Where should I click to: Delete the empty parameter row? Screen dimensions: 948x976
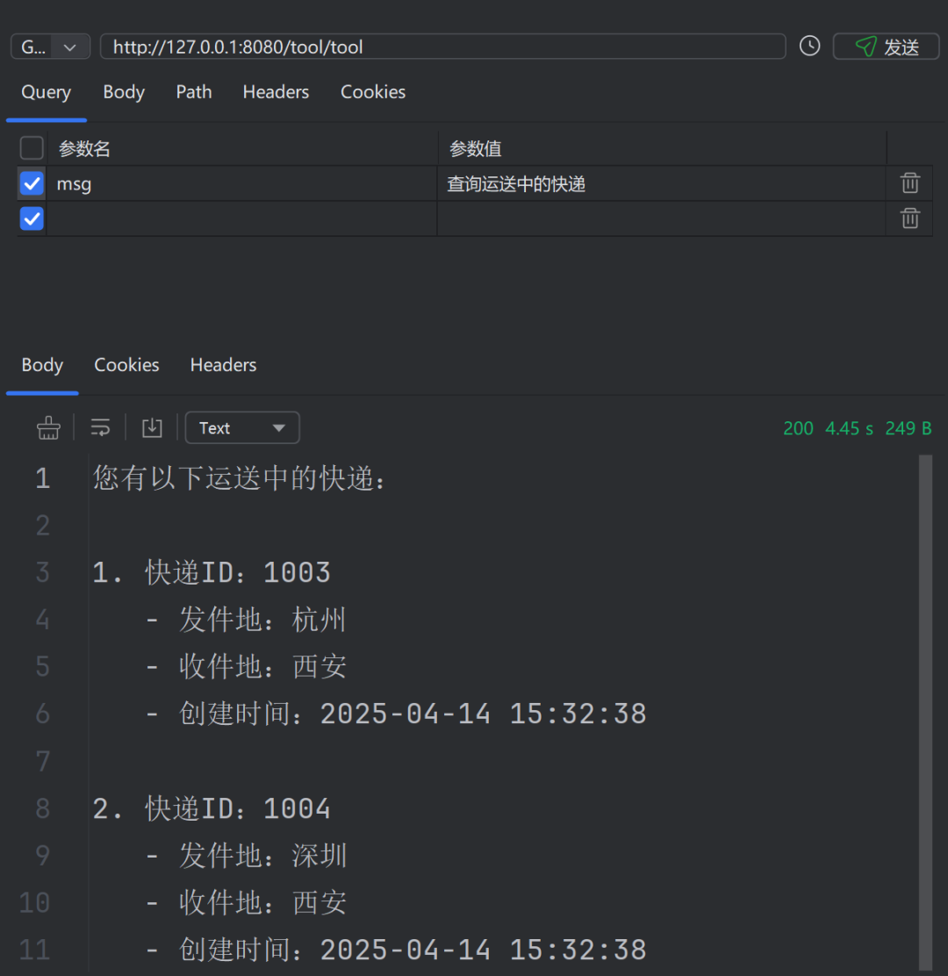[909, 219]
